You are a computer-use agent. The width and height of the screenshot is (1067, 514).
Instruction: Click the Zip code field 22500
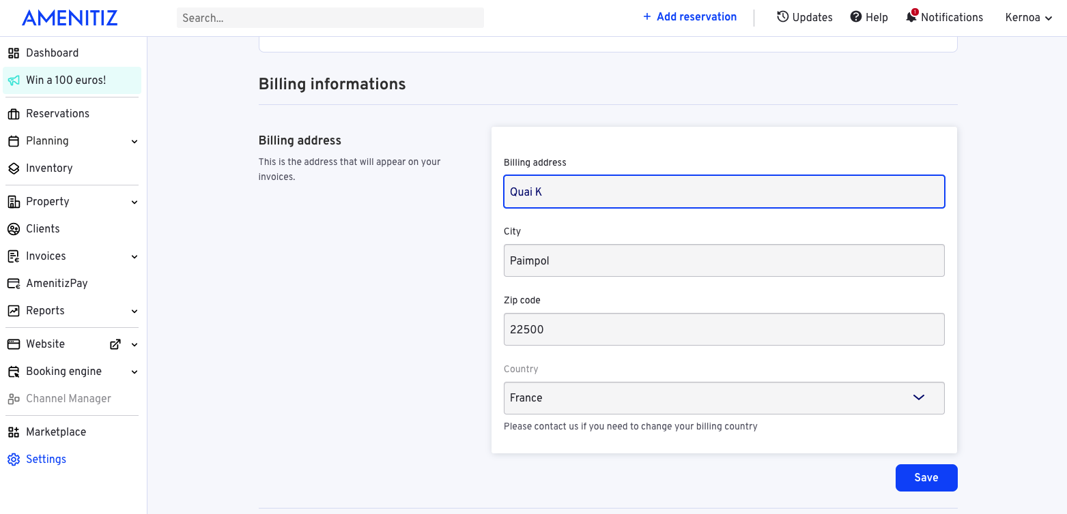click(x=724, y=329)
